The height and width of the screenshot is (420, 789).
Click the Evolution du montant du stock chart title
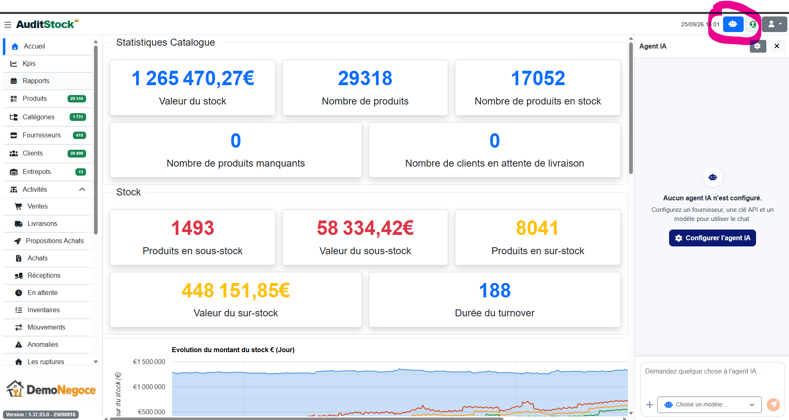click(x=233, y=350)
